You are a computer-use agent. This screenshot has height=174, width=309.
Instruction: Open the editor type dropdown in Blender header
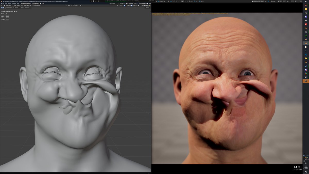pos(2,5)
